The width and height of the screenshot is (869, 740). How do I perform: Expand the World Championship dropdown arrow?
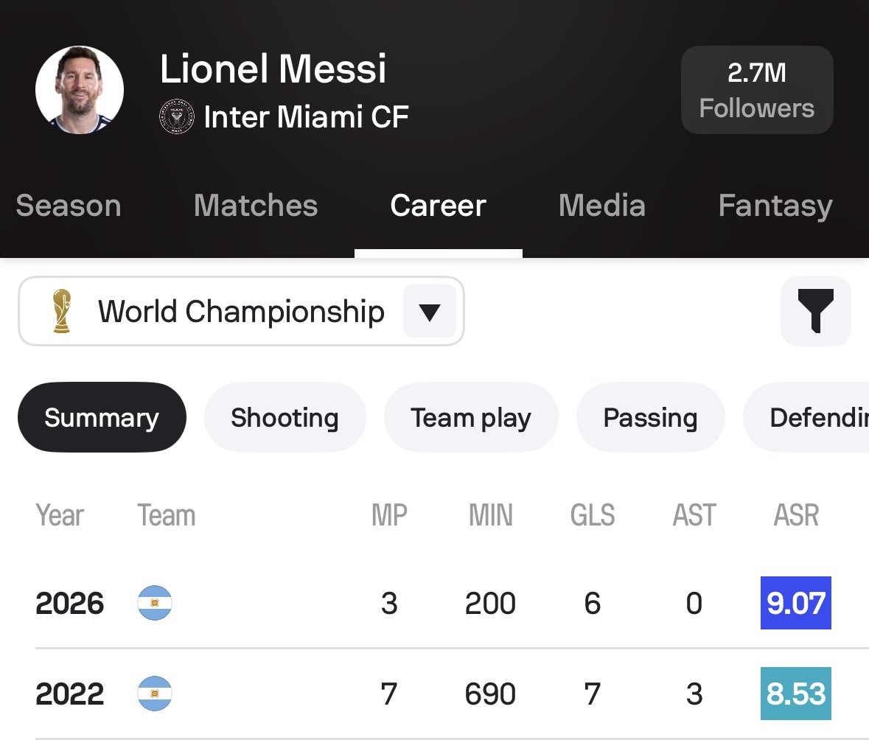(x=430, y=312)
